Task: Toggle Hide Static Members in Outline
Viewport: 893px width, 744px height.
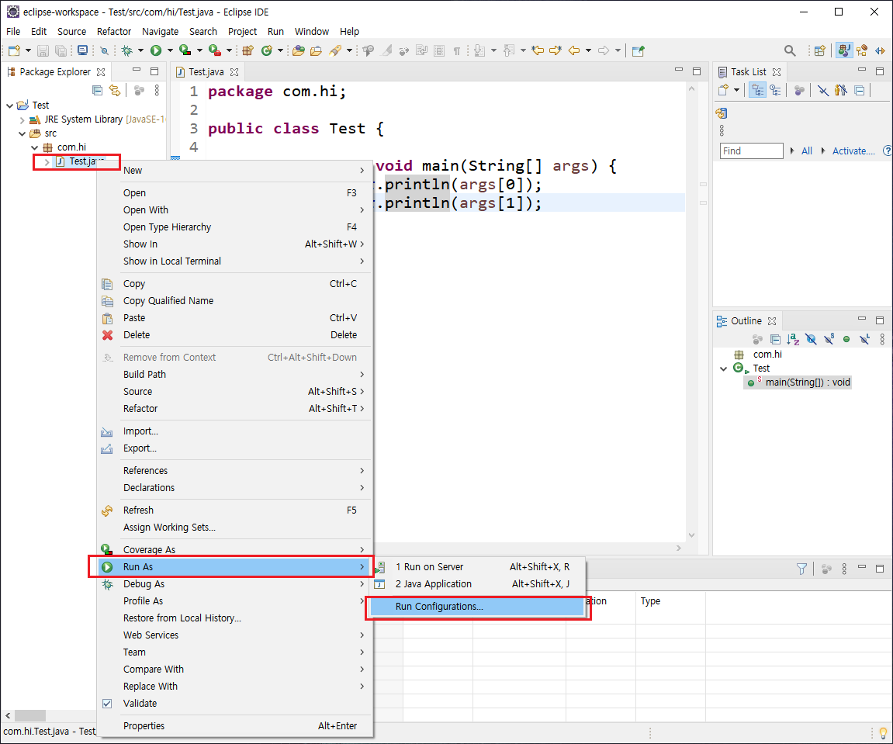Action: (829, 340)
